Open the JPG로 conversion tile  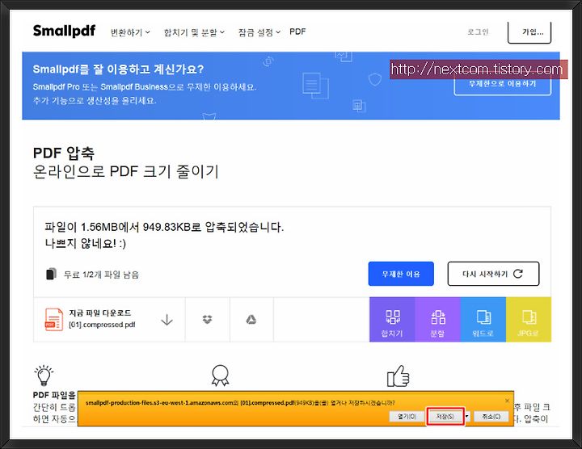click(x=529, y=320)
